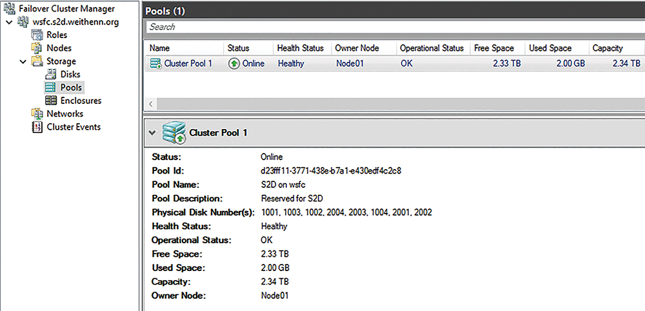The width and height of the screenshot is (645, 311).
Task: Click the Pools icon under Storage
Action: click(50, 88)
